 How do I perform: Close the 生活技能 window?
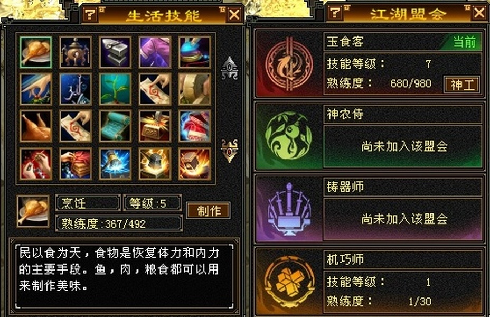[234, 14]
